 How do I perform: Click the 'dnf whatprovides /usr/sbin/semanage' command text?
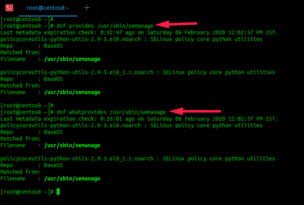pyautogui.click(x=111, y=112)
